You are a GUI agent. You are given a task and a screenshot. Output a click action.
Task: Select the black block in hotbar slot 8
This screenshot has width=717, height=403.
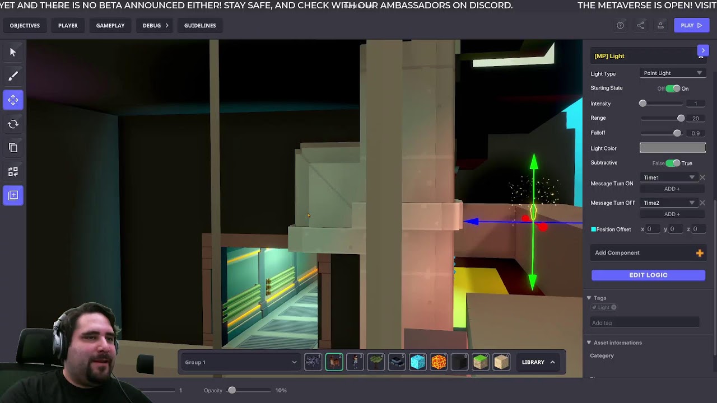[x=459, y=362]
